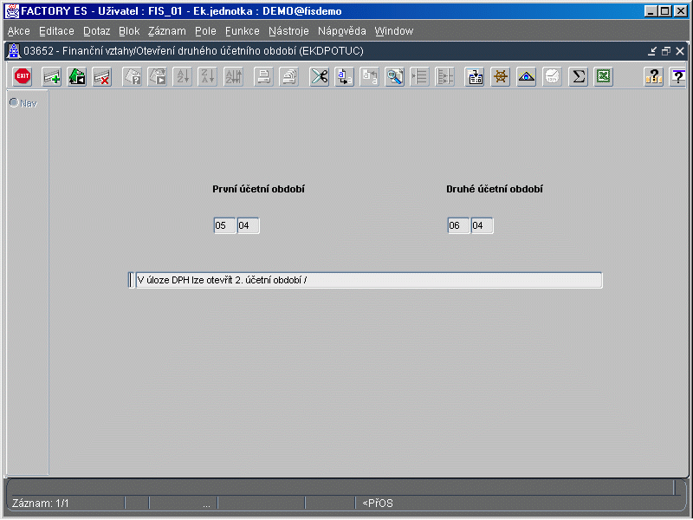Click the insert record icon with green plus
Screen dimensions: 693x520
51,76
